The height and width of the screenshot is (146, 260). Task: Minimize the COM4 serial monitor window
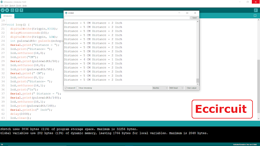(179, 13)
